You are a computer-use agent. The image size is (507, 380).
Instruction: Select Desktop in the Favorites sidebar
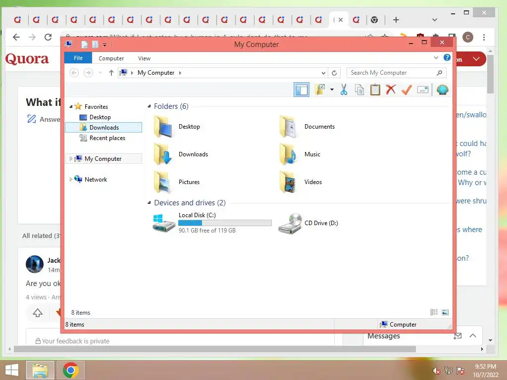coord(100,117)
